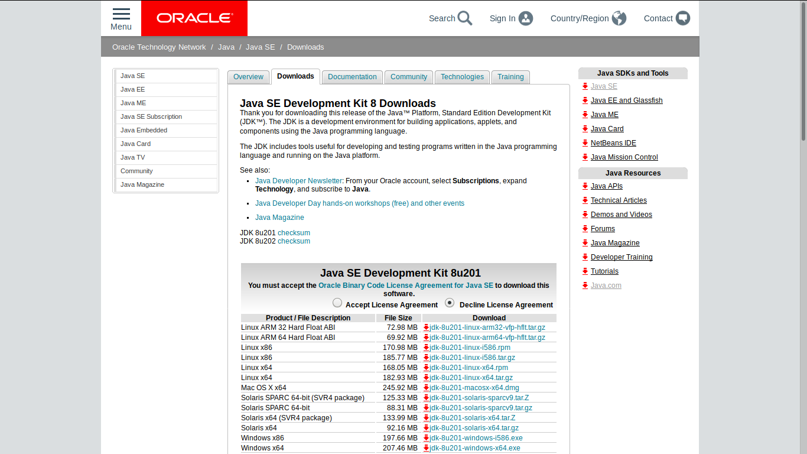This screenshot has height=454, width=807.
Task: Select Decline License Agreement radio button
Action: (x=450, y=303)
